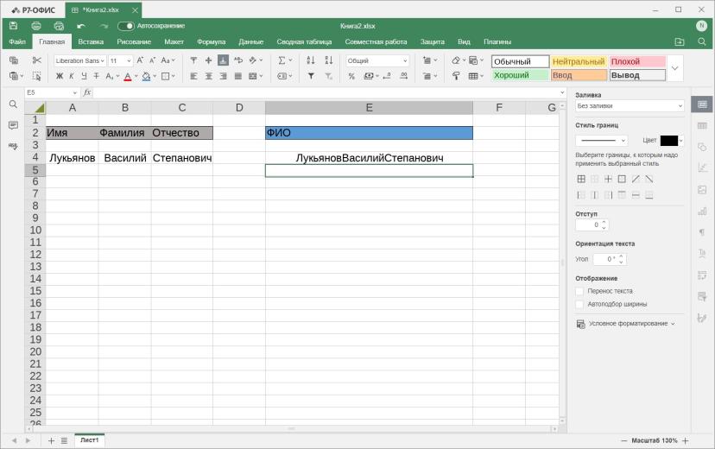The width and height of the screenshot is (715, 449).
Task: Apply underline with the Ч button
Action: [x=84, y=76]
